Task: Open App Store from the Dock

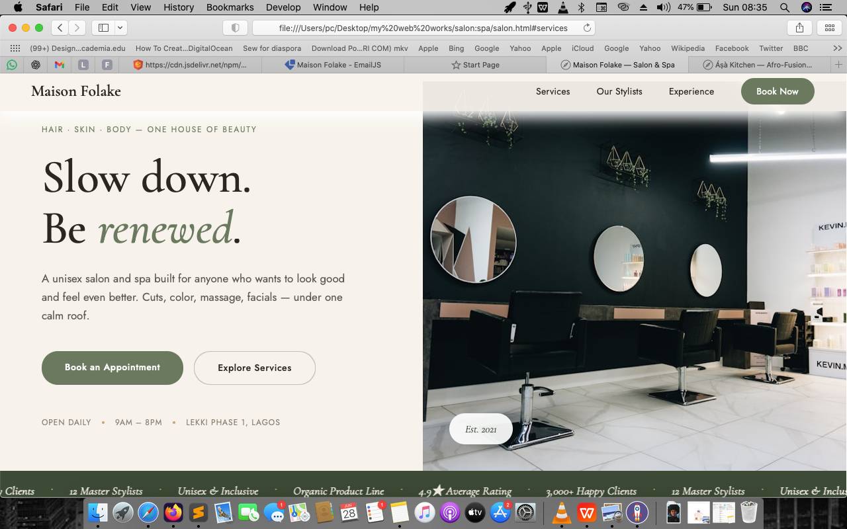Action: click(500, 512)
